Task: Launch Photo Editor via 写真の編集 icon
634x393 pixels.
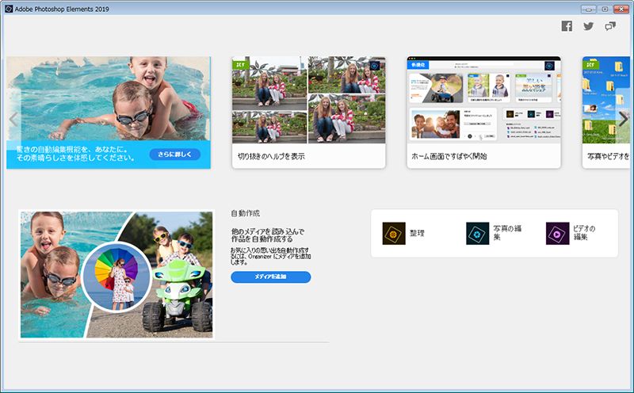Action: (x=478, y=233)
